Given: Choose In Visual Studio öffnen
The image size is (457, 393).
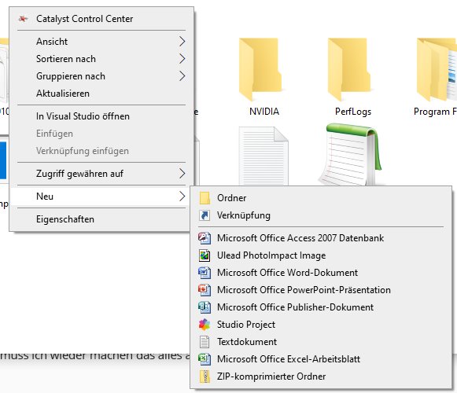Looking at the screenshot, I should [101, 116].
